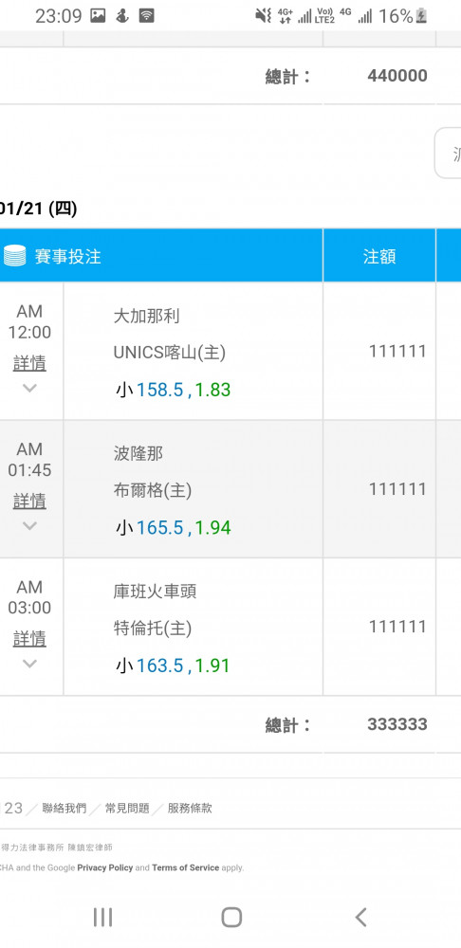This screenshot has width=461, height=948.
Task: Open 詳情 link for the 12:00 match
Action: pos(29,363)
